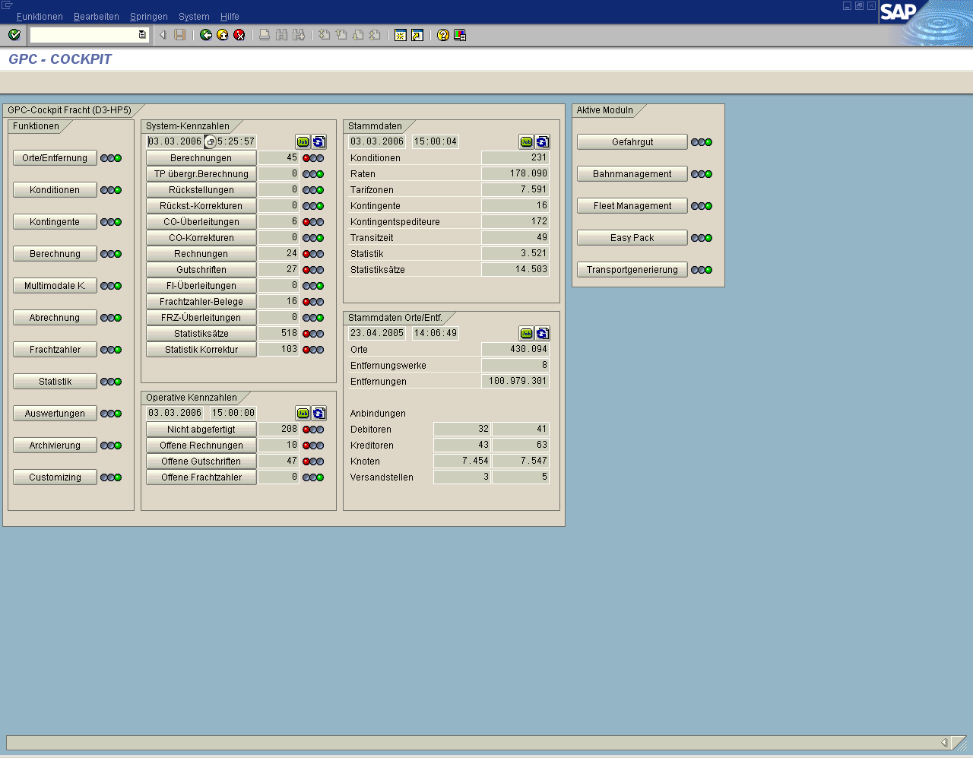The image size is (973, 758).
Task: Open a new session via toolbar icon
Action: (401, 35)
